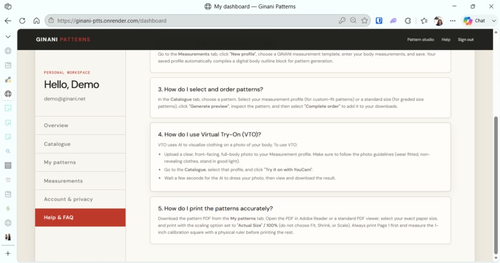Go to the Overview section
Screen dimensions: 500x263
[x=81, y=125]
